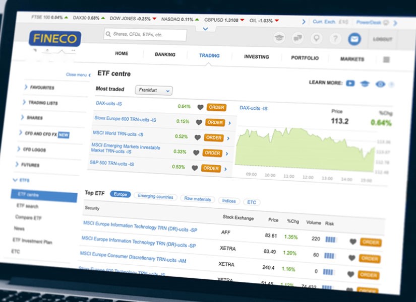This screenshot has width=416, height=302.
Task: Toggle heart on the 240.4 price row
Action: coord(351,274)
